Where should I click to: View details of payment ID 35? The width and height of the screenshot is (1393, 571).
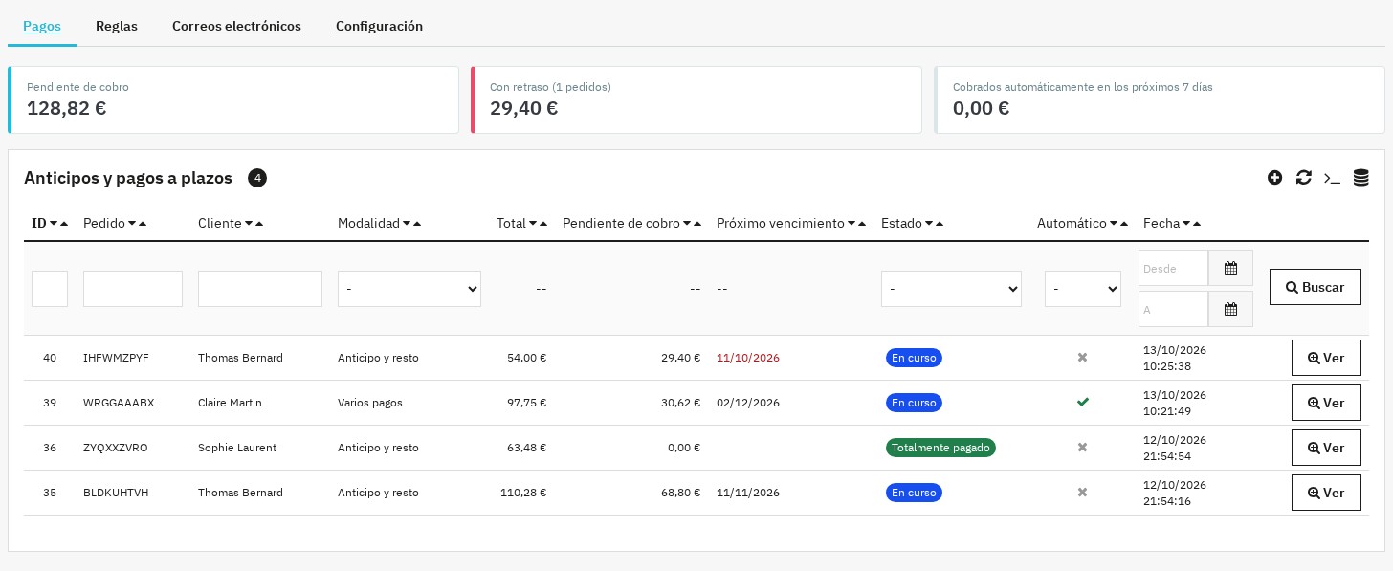[1326, 493]
